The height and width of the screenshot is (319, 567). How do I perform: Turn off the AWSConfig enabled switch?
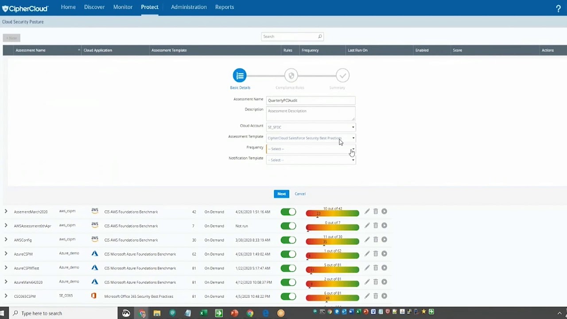288,240
